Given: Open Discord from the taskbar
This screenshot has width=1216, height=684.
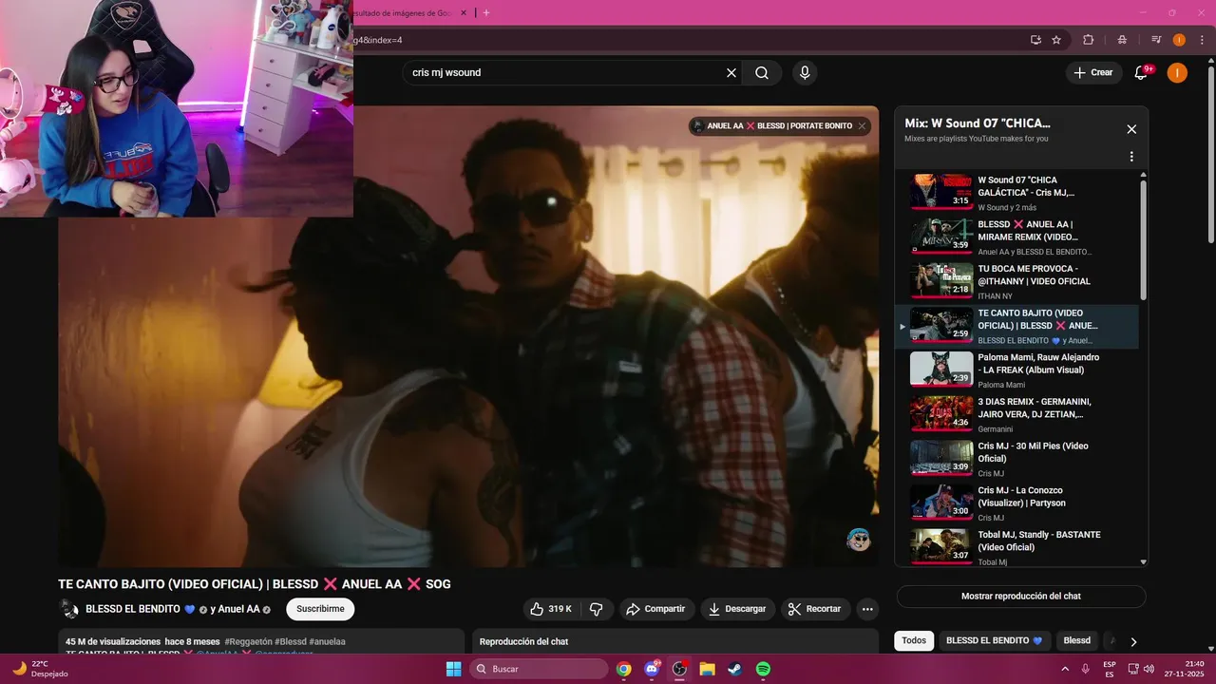Looking at the screenshot, I should tap(652, 669).
